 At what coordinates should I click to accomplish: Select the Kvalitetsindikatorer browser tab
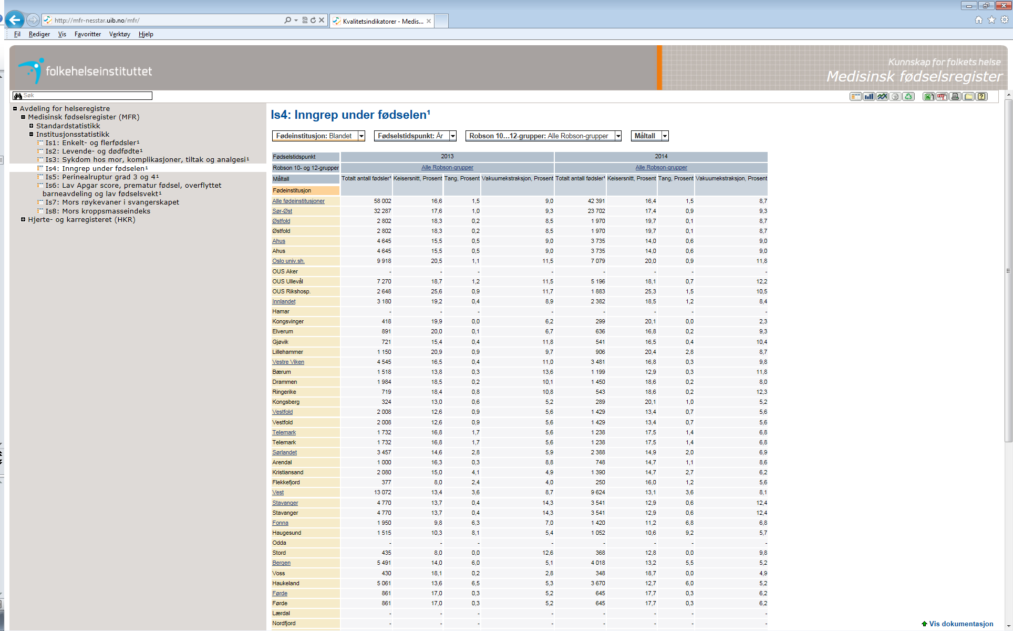(x=382, y=21)
